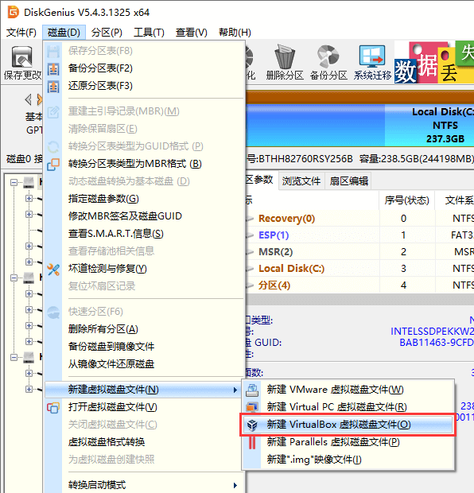474x493 pixels.
Task: Select 新建 VirtualBox 虚拟磁盘文件(O)
Action: 348,425
